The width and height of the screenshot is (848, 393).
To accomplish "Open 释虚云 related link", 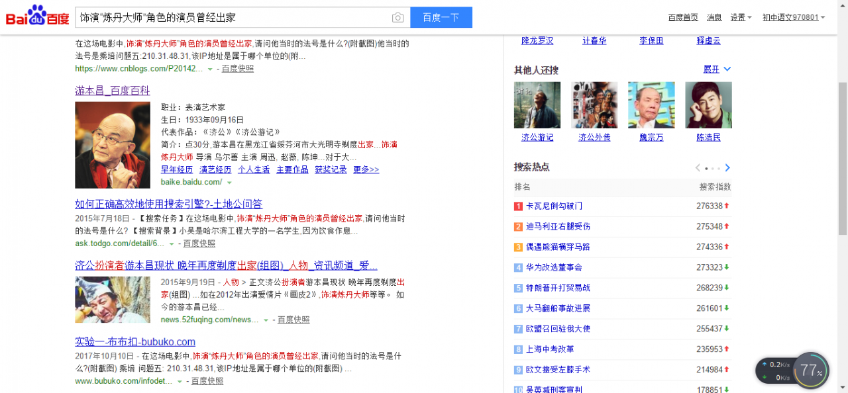I will click(x=708, y=40).
